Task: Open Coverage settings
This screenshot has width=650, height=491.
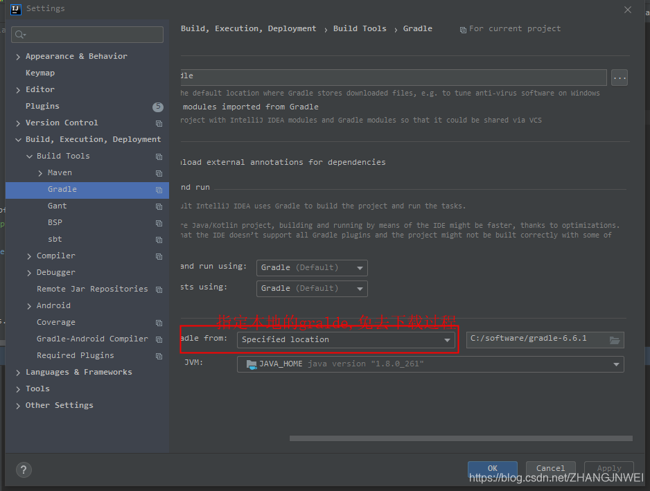Action: click(x=56, y=322)
